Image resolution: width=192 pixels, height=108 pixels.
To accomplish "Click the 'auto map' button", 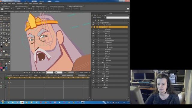I will (x=76, y=9).
